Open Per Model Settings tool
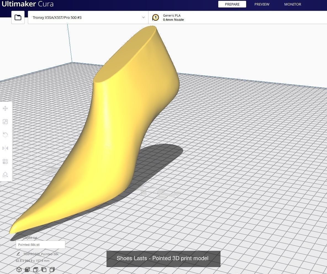Image resolution: width=327 pixels, height=274 pixels. [x=5, y=161]
